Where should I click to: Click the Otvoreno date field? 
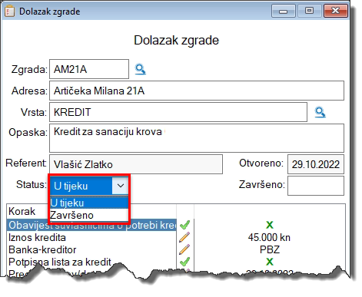[316, 164]
